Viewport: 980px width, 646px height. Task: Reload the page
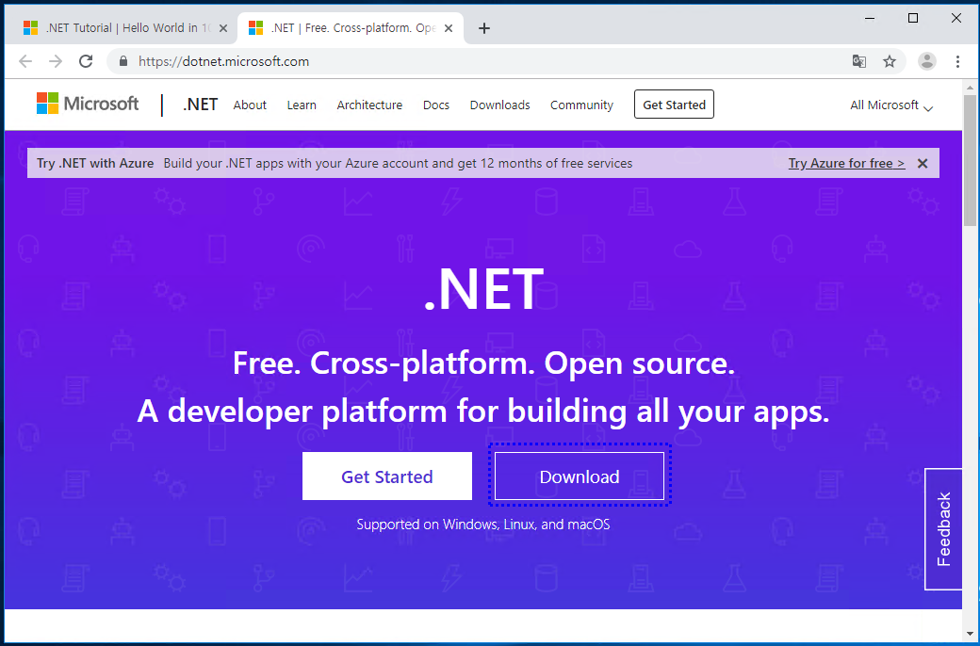pos(86,61)
